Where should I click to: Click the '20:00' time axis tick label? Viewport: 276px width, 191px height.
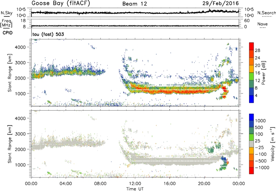tap(204, 184)
